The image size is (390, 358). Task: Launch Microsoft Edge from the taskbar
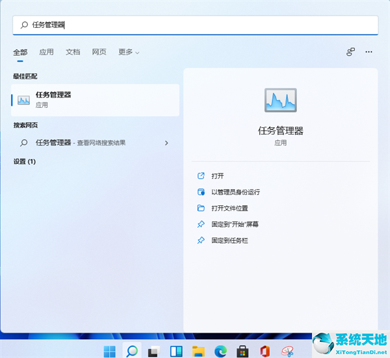(x=220, y=352)
